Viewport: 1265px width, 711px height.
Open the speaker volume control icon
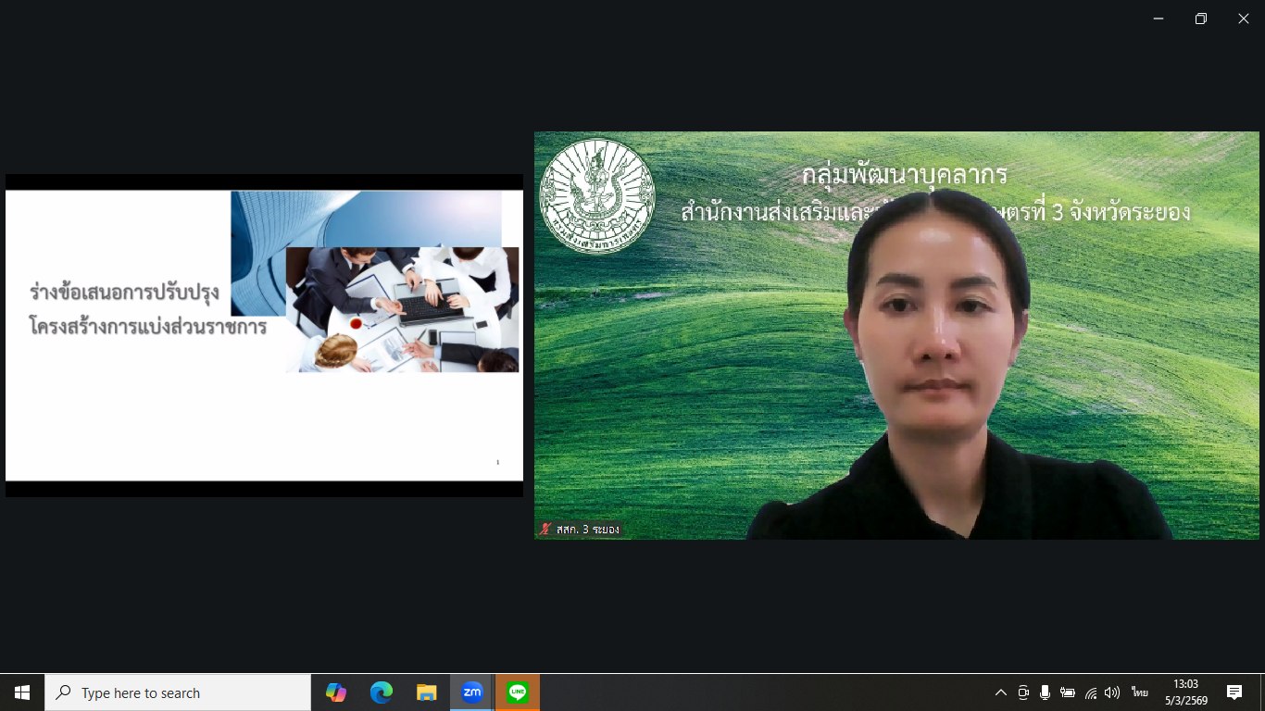point(1112,692)
